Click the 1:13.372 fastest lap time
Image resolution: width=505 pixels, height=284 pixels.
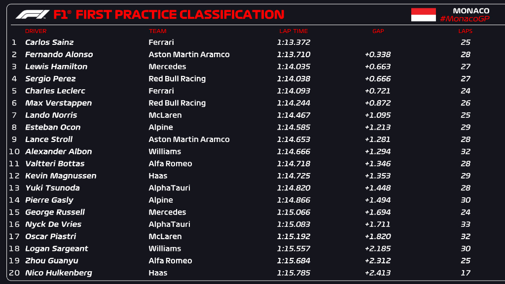pos(293,42)
